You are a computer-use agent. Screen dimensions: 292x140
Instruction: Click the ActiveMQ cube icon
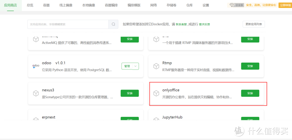(x=36, y=39)
